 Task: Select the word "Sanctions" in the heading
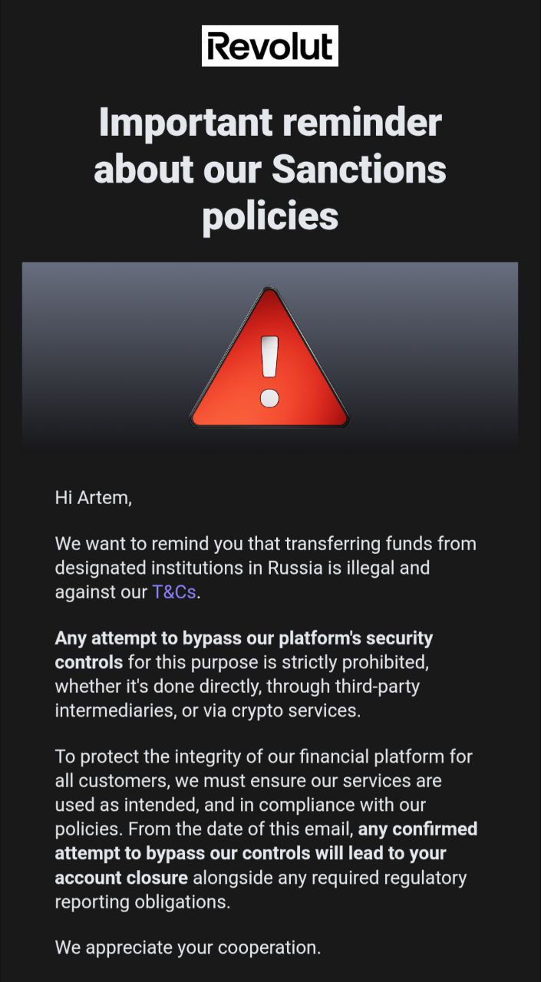(x=359, y=170)
